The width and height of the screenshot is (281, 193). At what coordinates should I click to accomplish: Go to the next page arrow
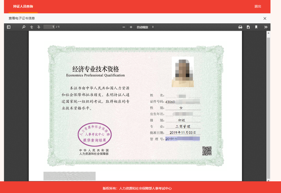pyautogui.click(x=39, y=27)
